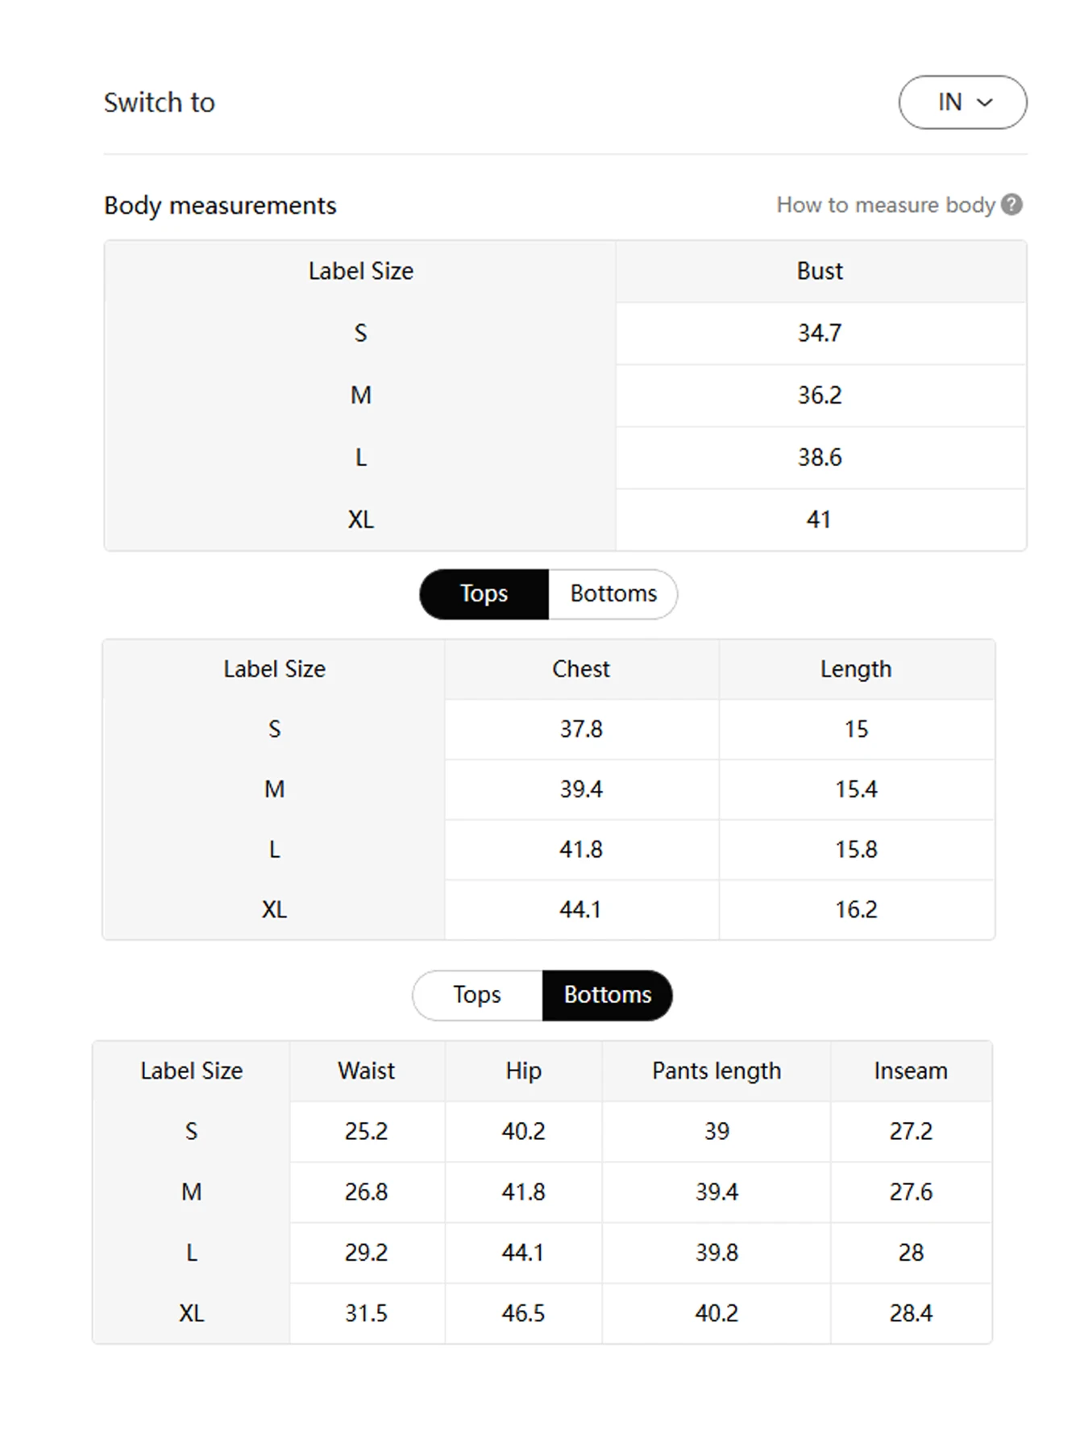
Task: Select the Bottoms tab above the Chest table
Action: click(x=613, y=594)
